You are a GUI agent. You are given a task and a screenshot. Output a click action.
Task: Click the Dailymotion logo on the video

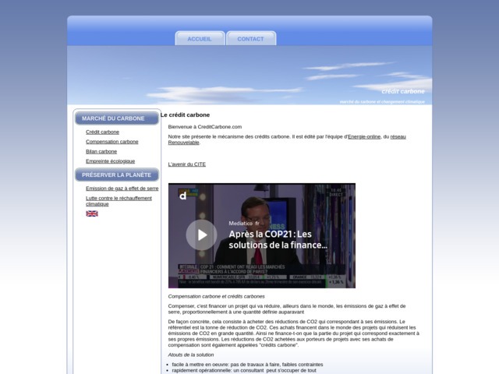pyautogui.click(x=183, y=195)
